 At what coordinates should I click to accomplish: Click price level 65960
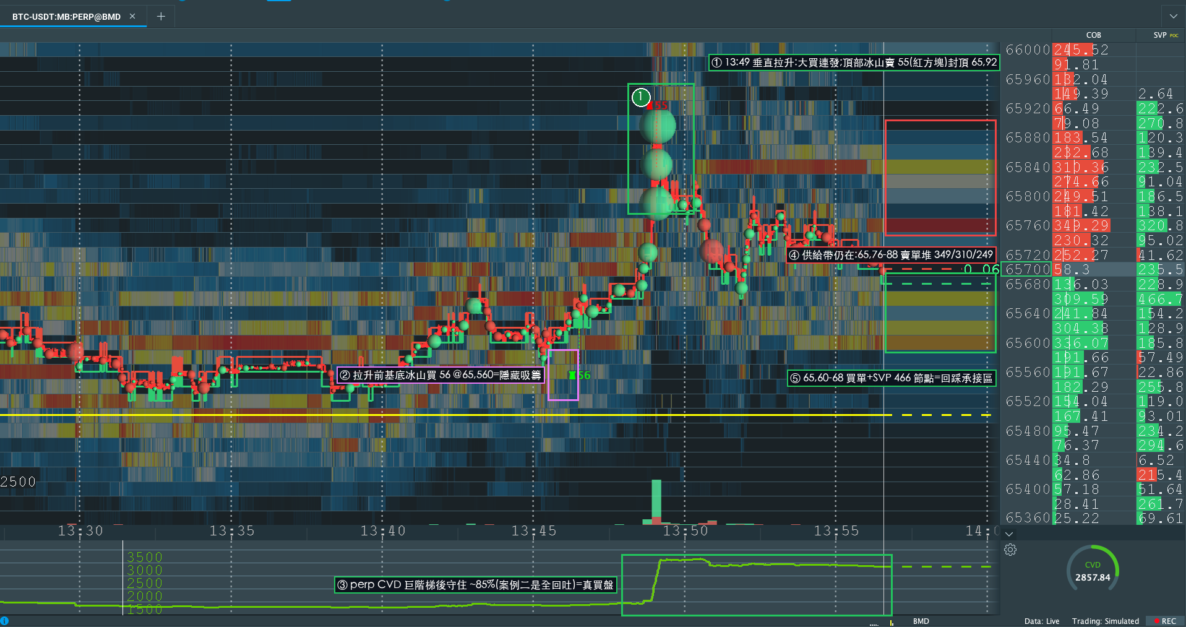(x=1028, y=79)
